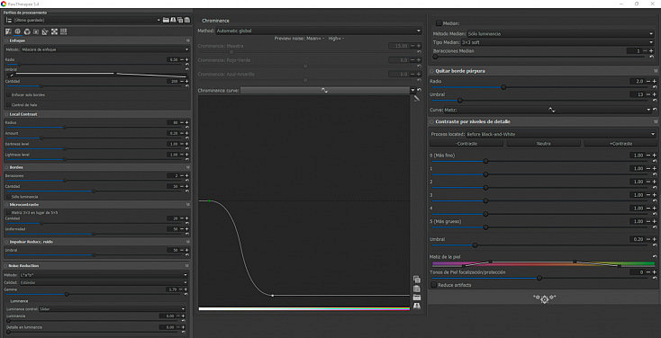Reset Local Contrast Amount to default
This screenshot has height=338, width=661.
click(186, 138)
